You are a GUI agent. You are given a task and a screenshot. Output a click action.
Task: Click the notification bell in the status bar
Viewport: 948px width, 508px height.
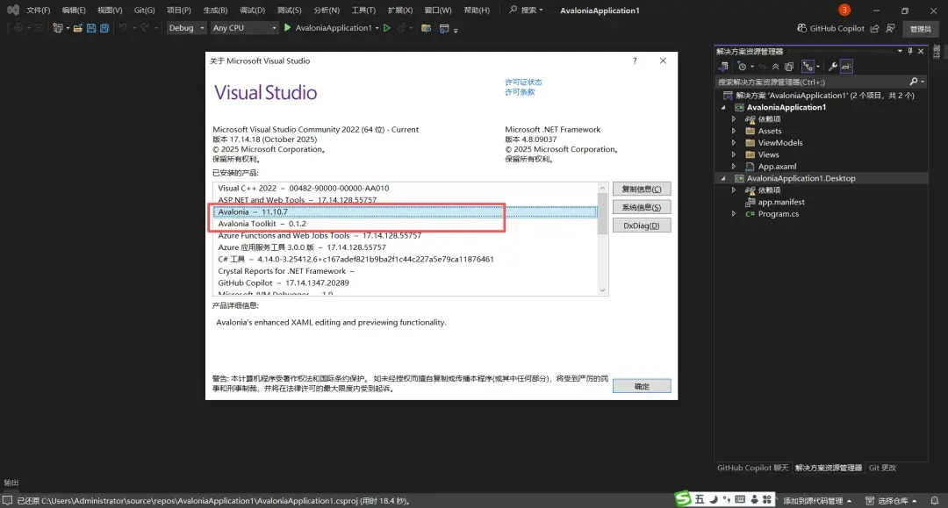[934, 500]
